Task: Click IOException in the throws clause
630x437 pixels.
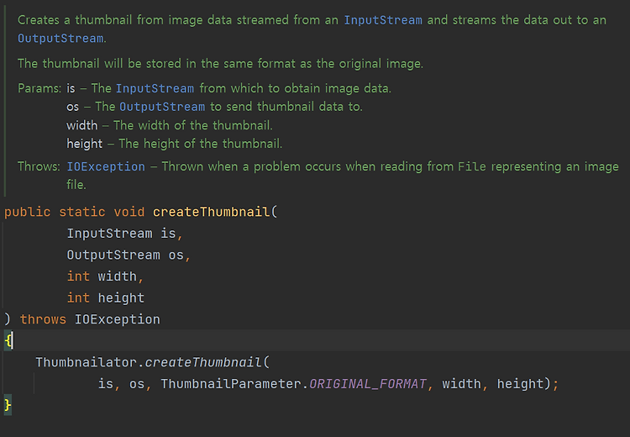Action: click(118, 319)
